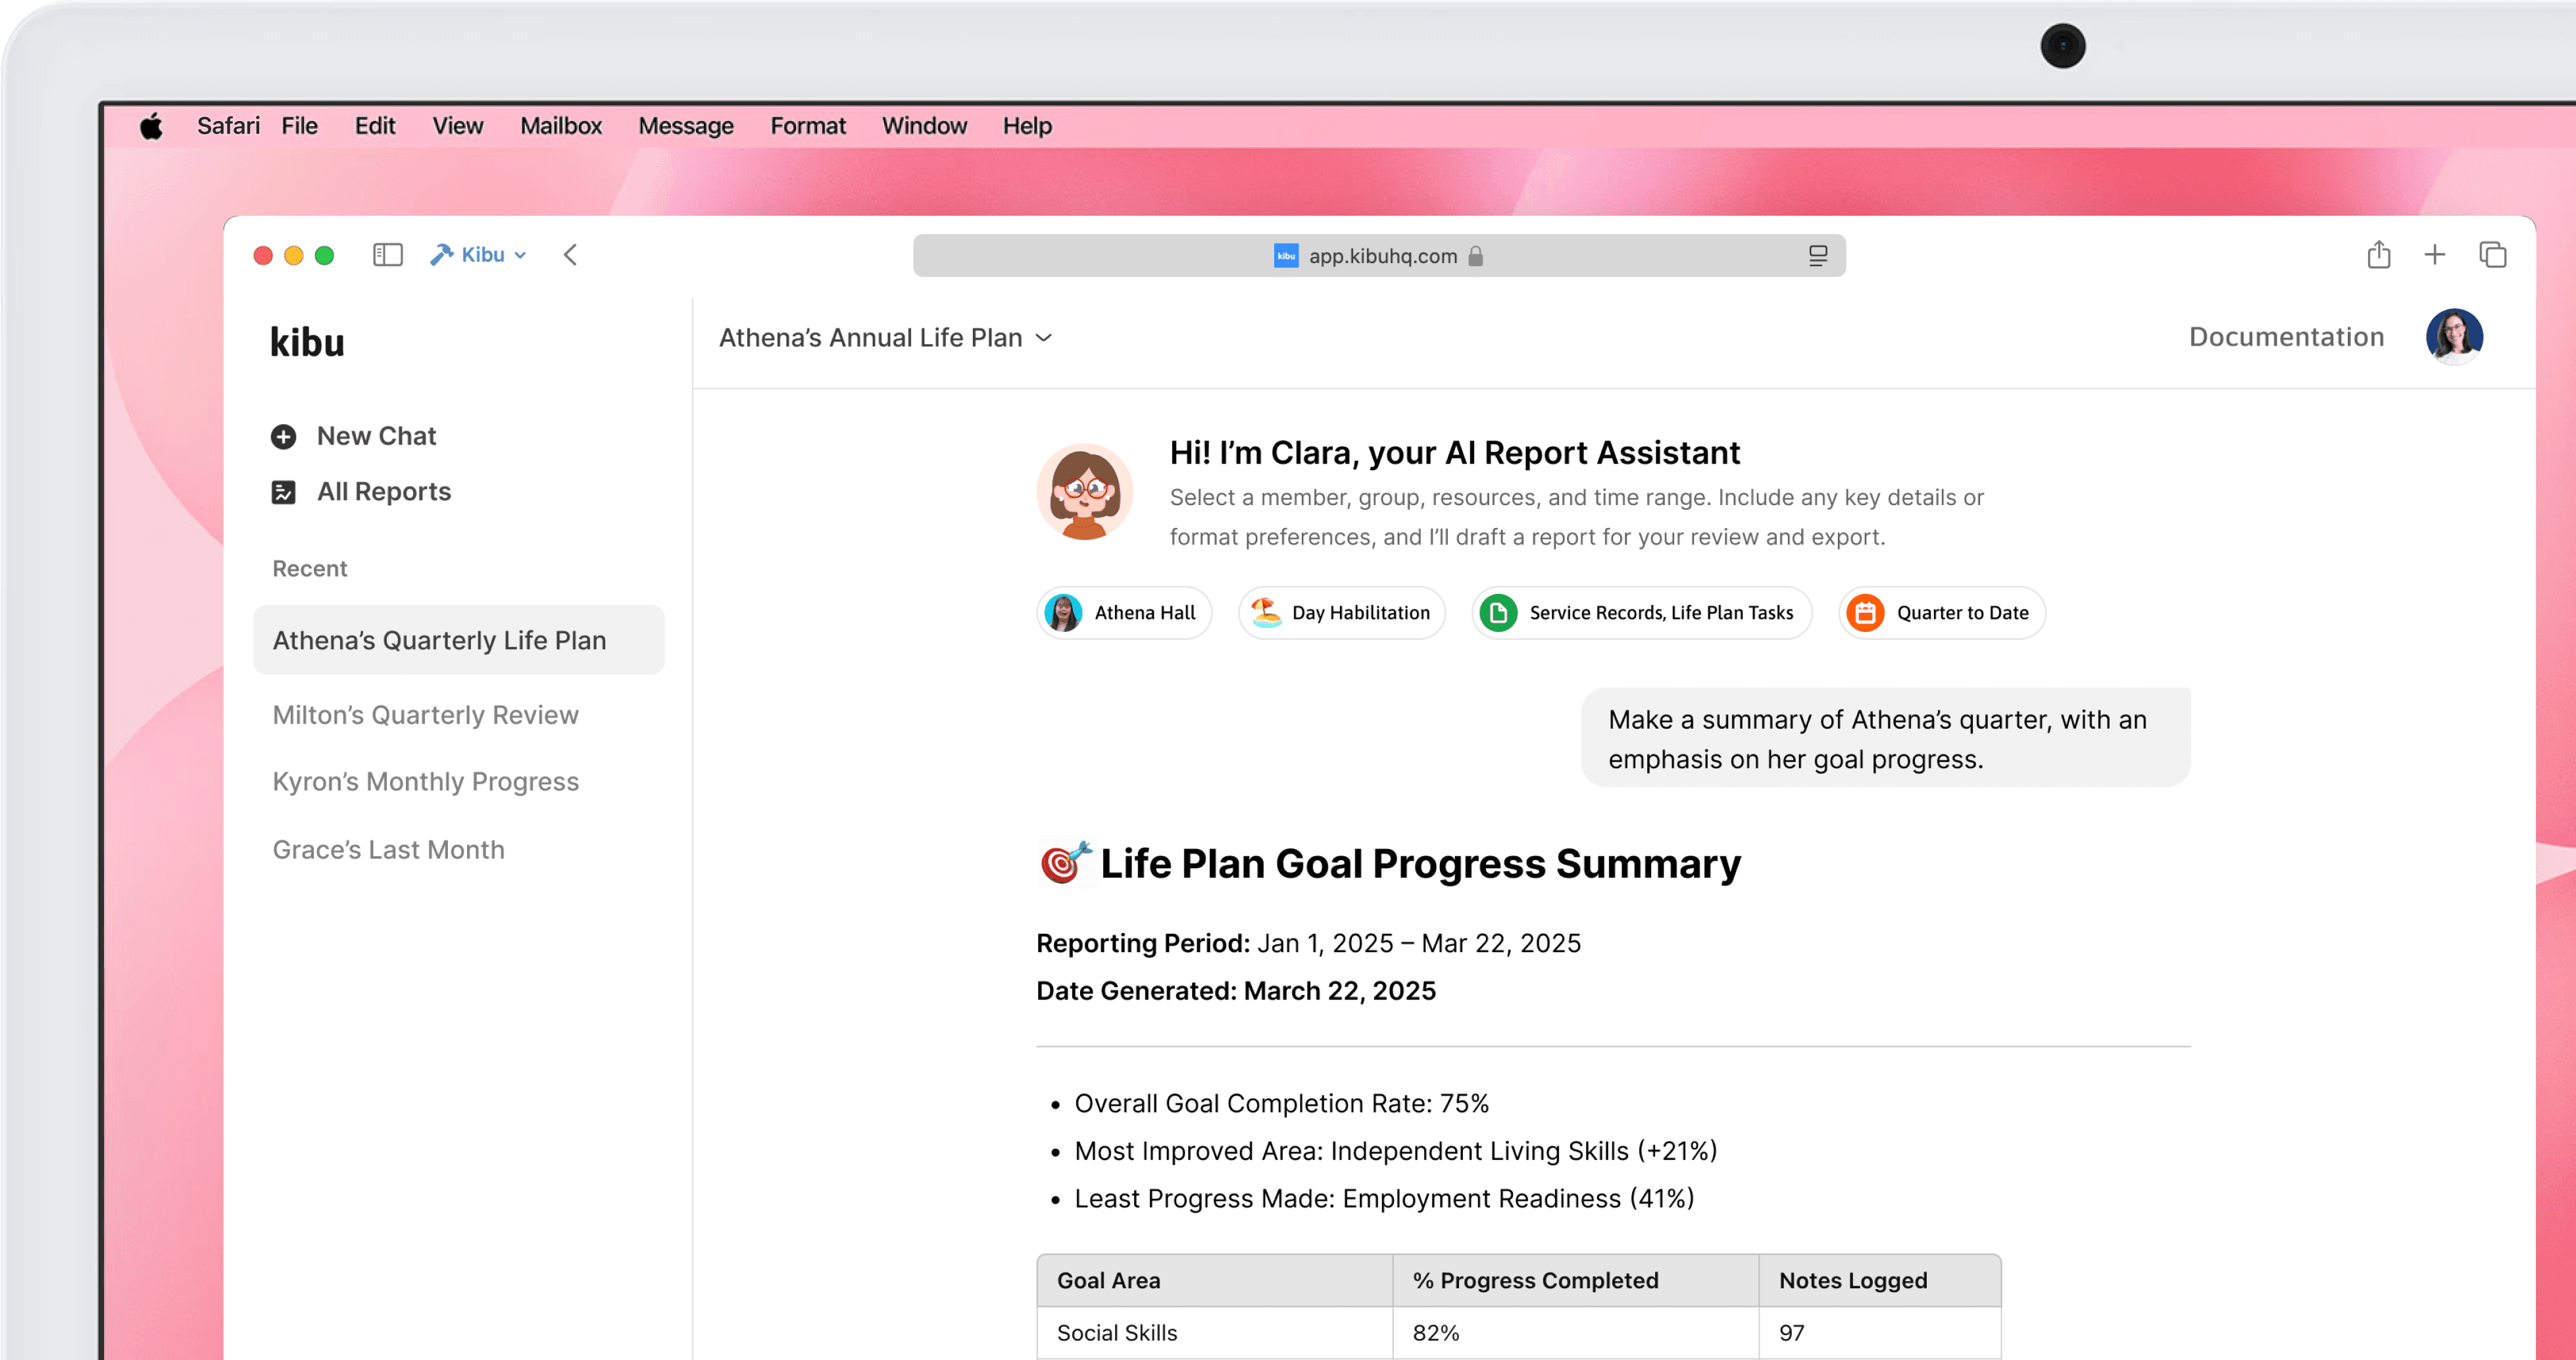This screenshot has height=1360, width=2576.
Task: Open the Message menu
Action: 685,126
